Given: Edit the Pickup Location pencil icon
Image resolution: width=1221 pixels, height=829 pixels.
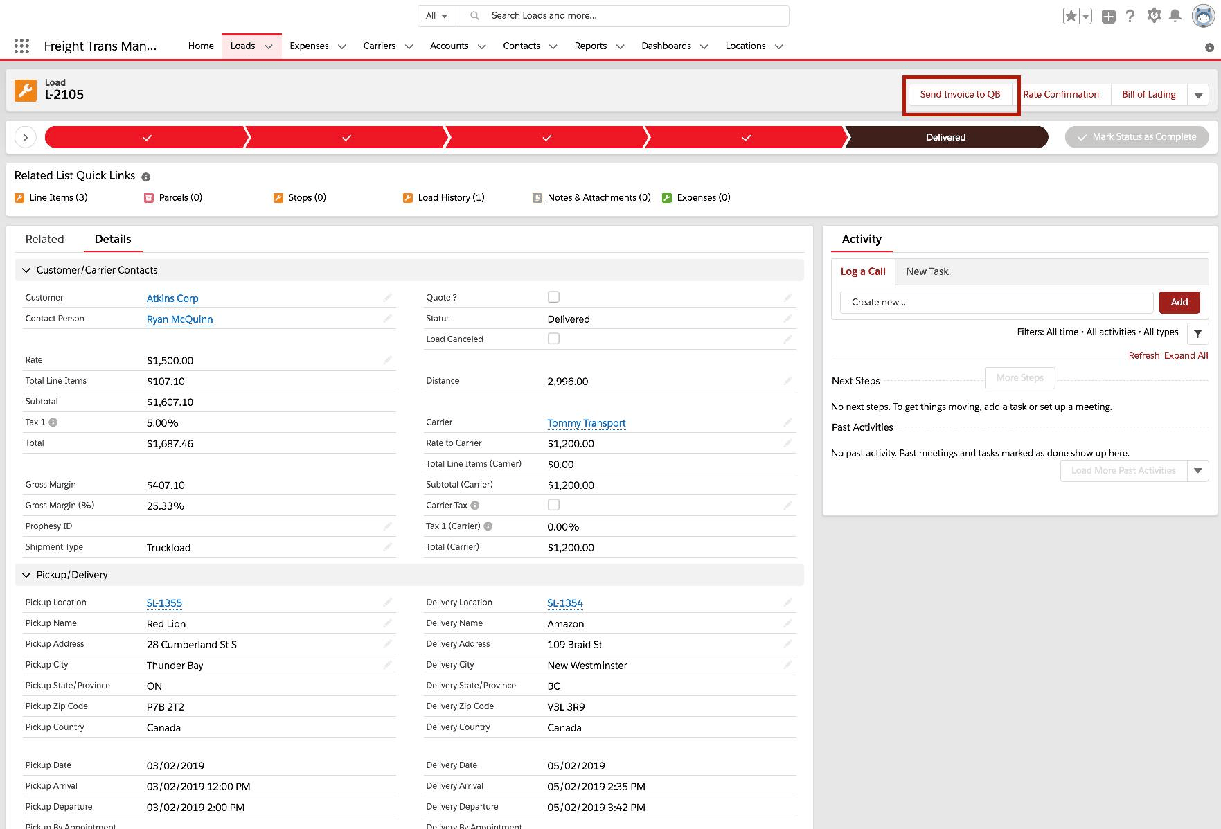Looking at the screenshot, I should click(x=388, y=603).
